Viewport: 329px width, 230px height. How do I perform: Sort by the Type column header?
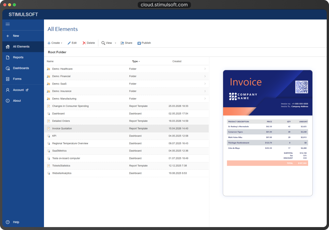[x=136, y=61]
